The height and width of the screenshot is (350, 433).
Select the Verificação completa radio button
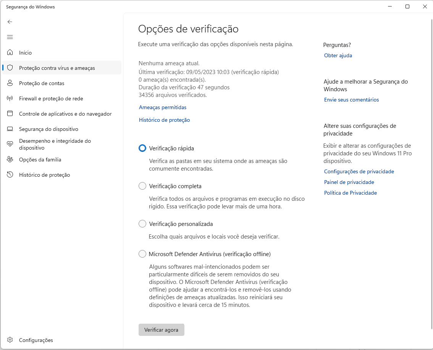click(142, 186)
